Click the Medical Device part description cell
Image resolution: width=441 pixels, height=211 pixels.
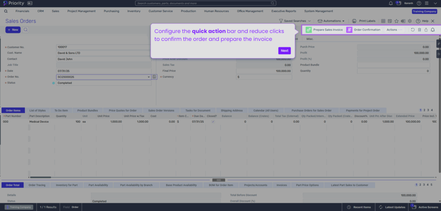click(x=40, y=122)
